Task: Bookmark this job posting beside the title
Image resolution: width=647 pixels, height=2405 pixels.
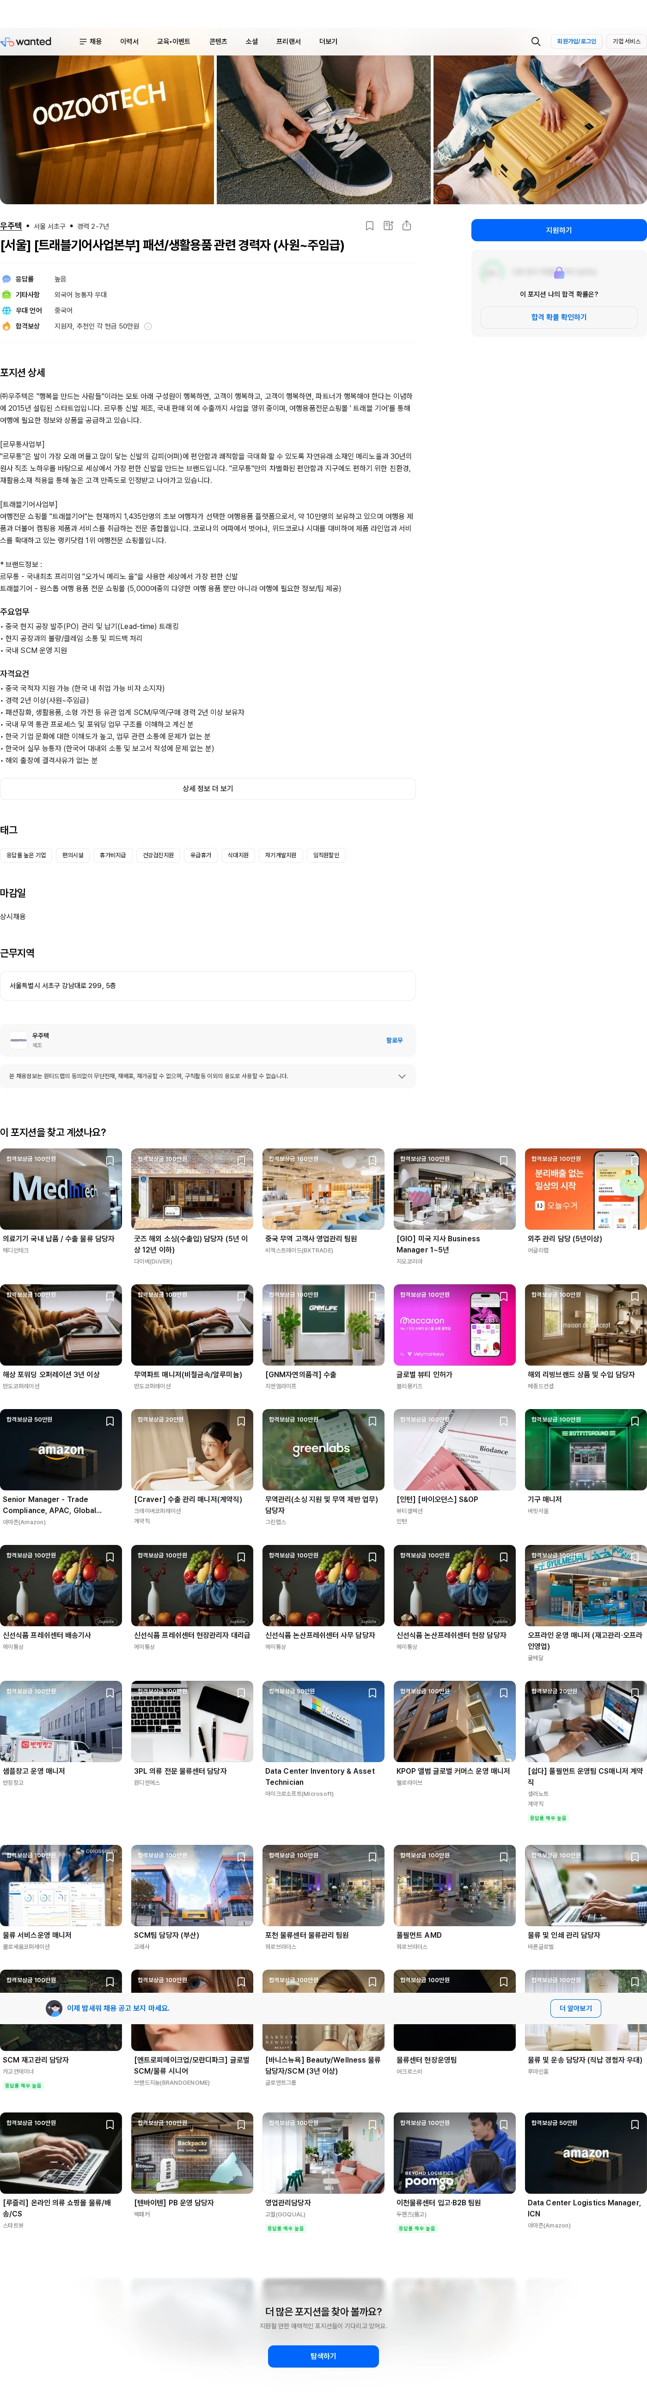Action: click(x=370, y=226)
